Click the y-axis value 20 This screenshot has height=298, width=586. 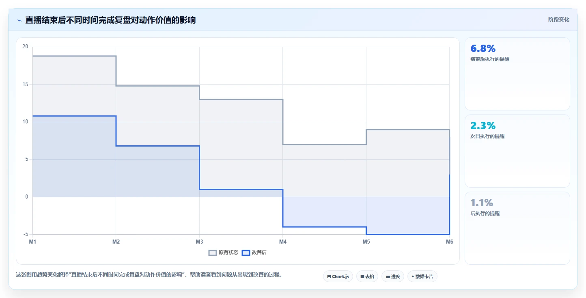pyautogui.click(x=25, y=47)
